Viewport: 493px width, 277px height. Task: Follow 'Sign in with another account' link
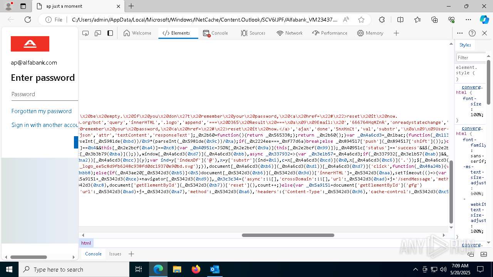45,125
